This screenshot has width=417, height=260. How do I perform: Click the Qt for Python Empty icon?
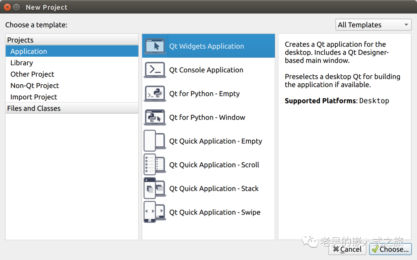[155, 93]
